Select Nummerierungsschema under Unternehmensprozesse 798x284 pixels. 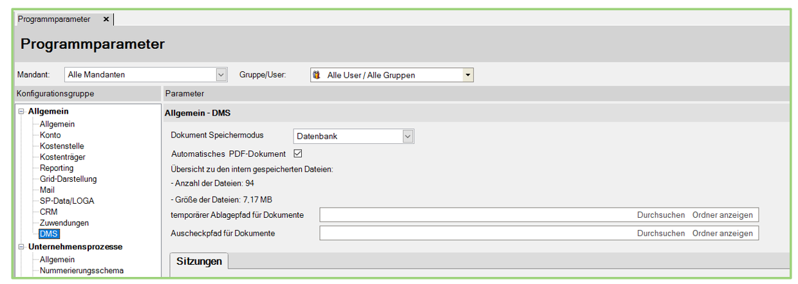tap(81, 271)
